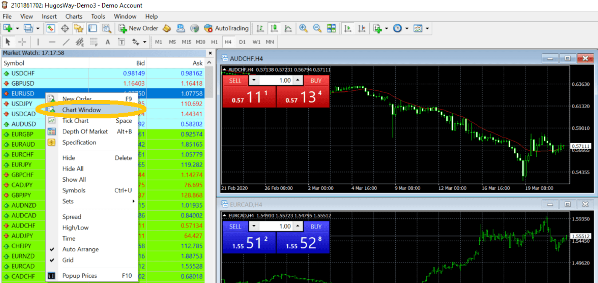Viewport: 598px width, 283px height.
Task: Open the Sets submenu
Action: (x=92, y=201)
